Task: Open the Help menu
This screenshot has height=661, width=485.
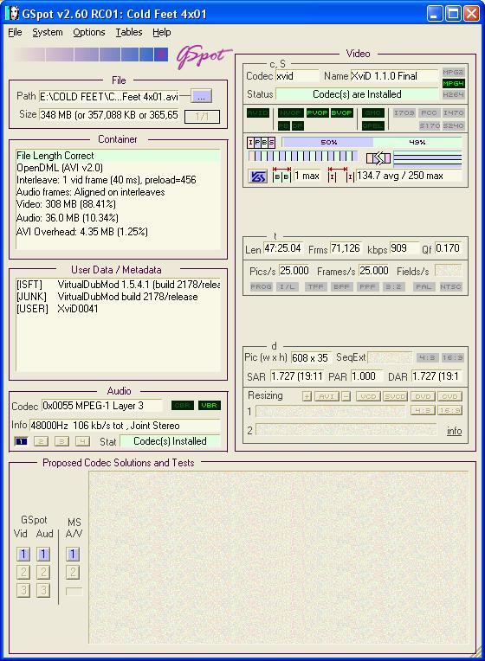Action: [162, 33]
